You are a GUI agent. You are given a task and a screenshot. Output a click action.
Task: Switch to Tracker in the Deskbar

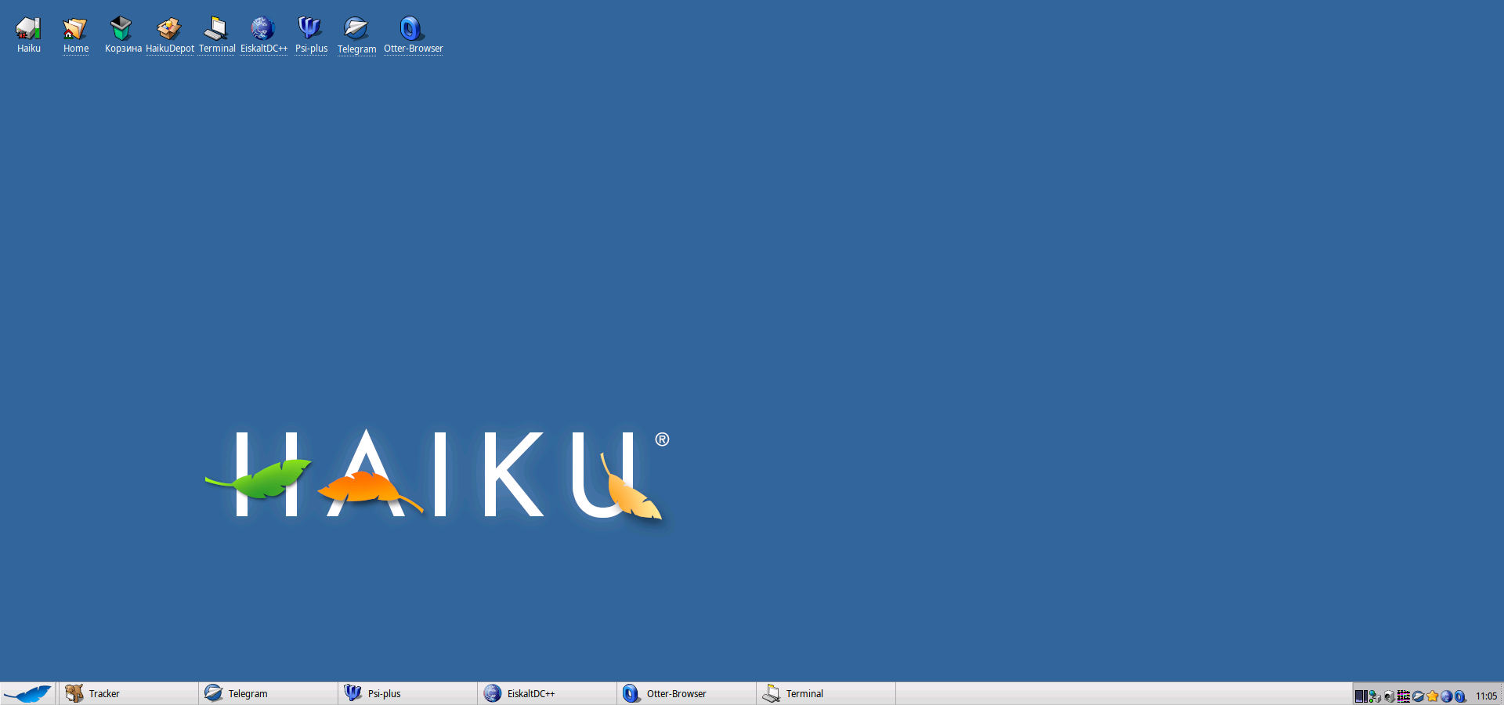tap(128, 693)
